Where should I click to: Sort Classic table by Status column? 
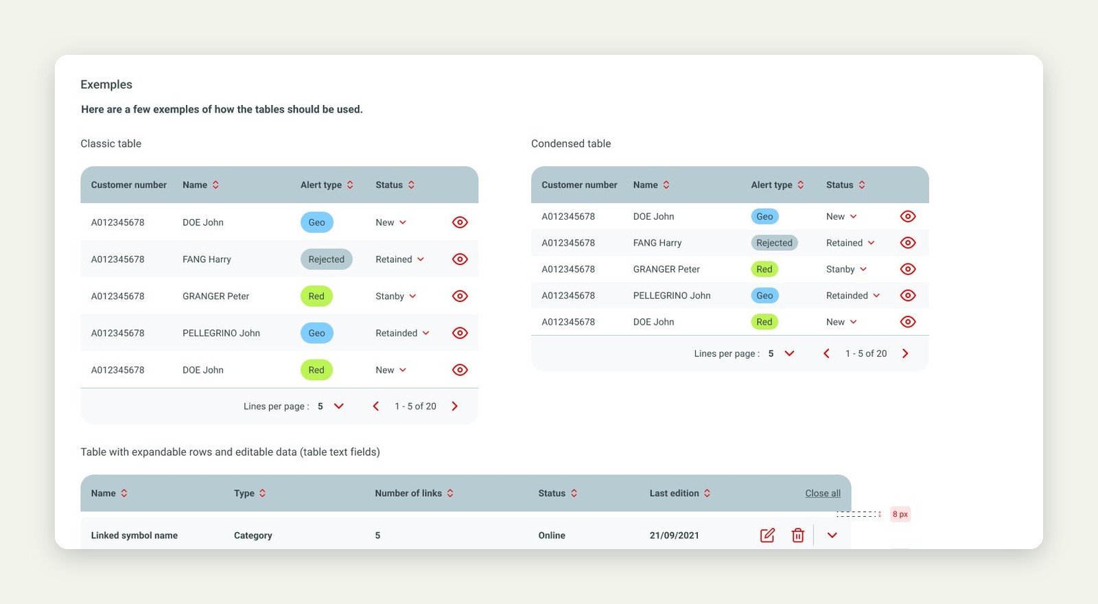coord(411,185)
